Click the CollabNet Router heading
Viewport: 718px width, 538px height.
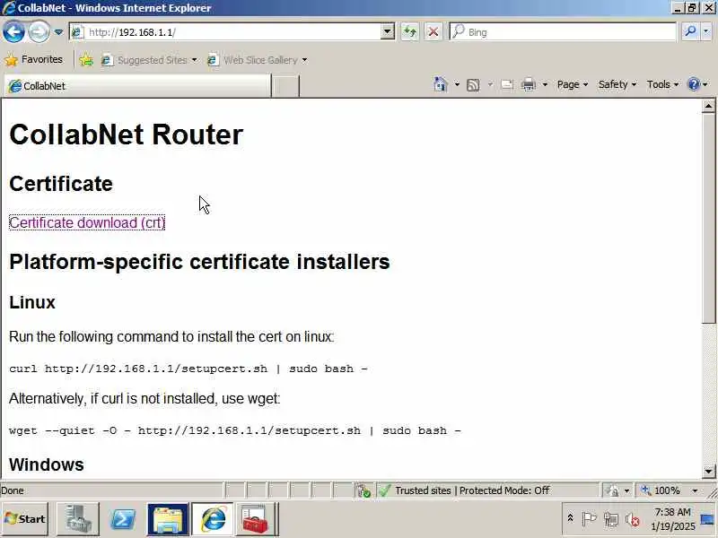(x=127, y=134)
